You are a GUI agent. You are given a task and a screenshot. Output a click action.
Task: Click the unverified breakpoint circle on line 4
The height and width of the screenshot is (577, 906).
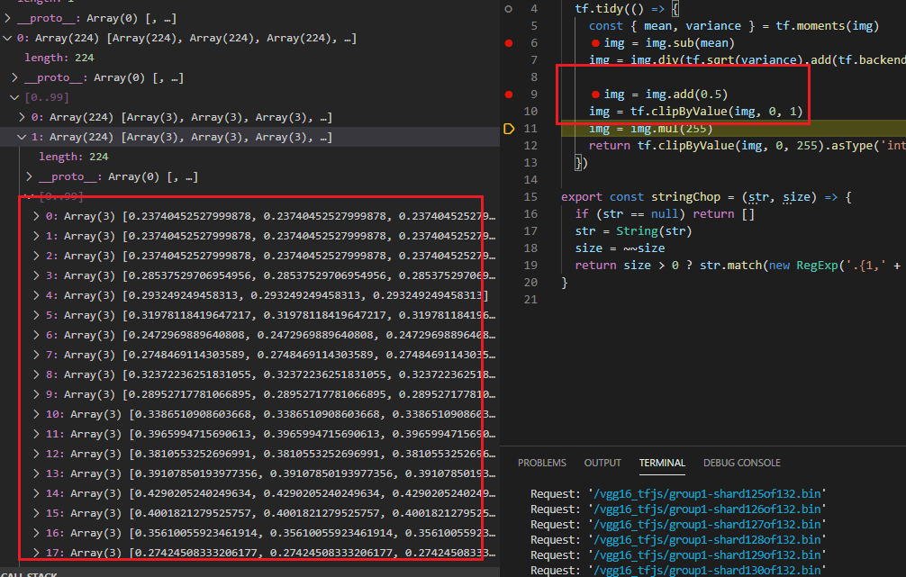pyautogui.click(x=509, y=9)
